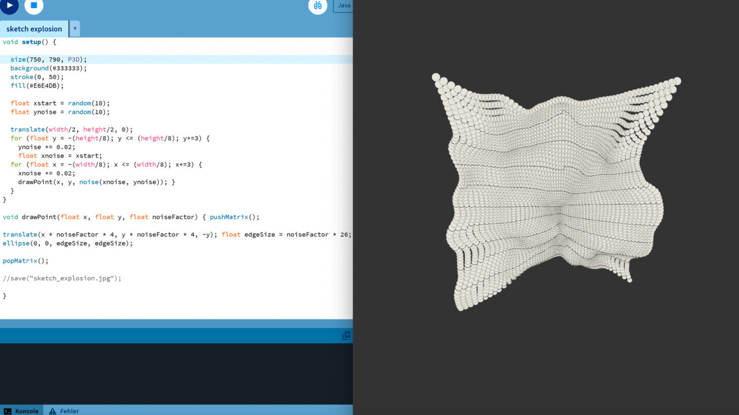Open the tab options arrow menu
This screenshot has width=739, height=415.
74,29
